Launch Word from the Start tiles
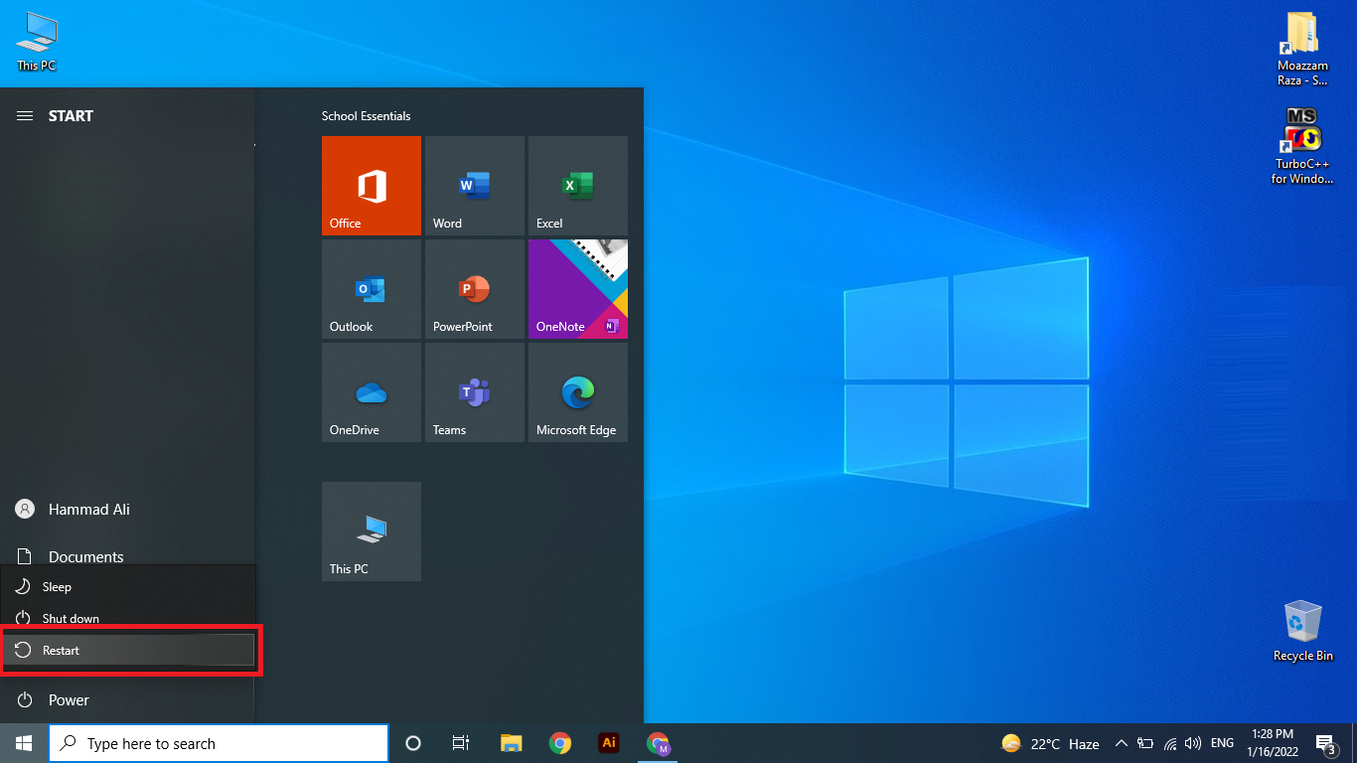 [475, 186]
